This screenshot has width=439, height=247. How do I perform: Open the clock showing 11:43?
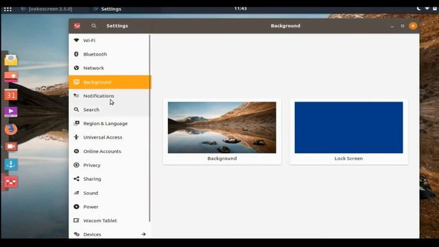click(x=241, y=9)
